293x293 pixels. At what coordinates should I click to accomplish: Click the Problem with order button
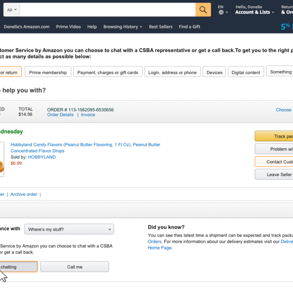[274, 149]
